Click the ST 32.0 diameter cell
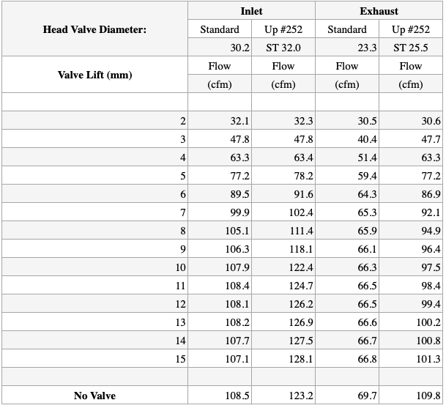Screen dimensions: 446x408 pyautogui.click(x=283, y=48)
